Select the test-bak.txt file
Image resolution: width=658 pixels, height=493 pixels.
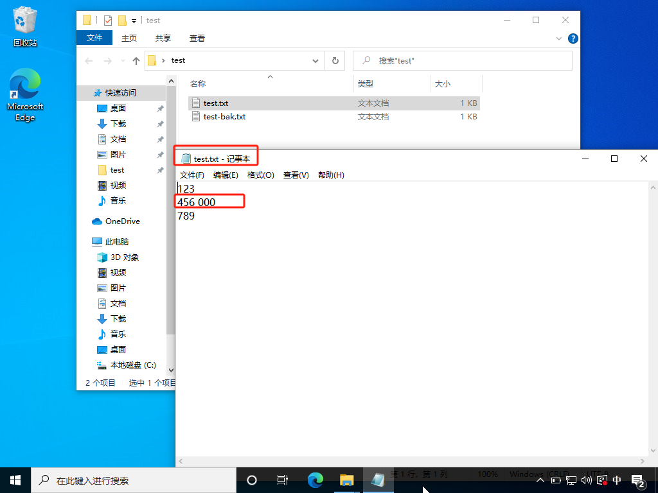(x=224, y=117)
